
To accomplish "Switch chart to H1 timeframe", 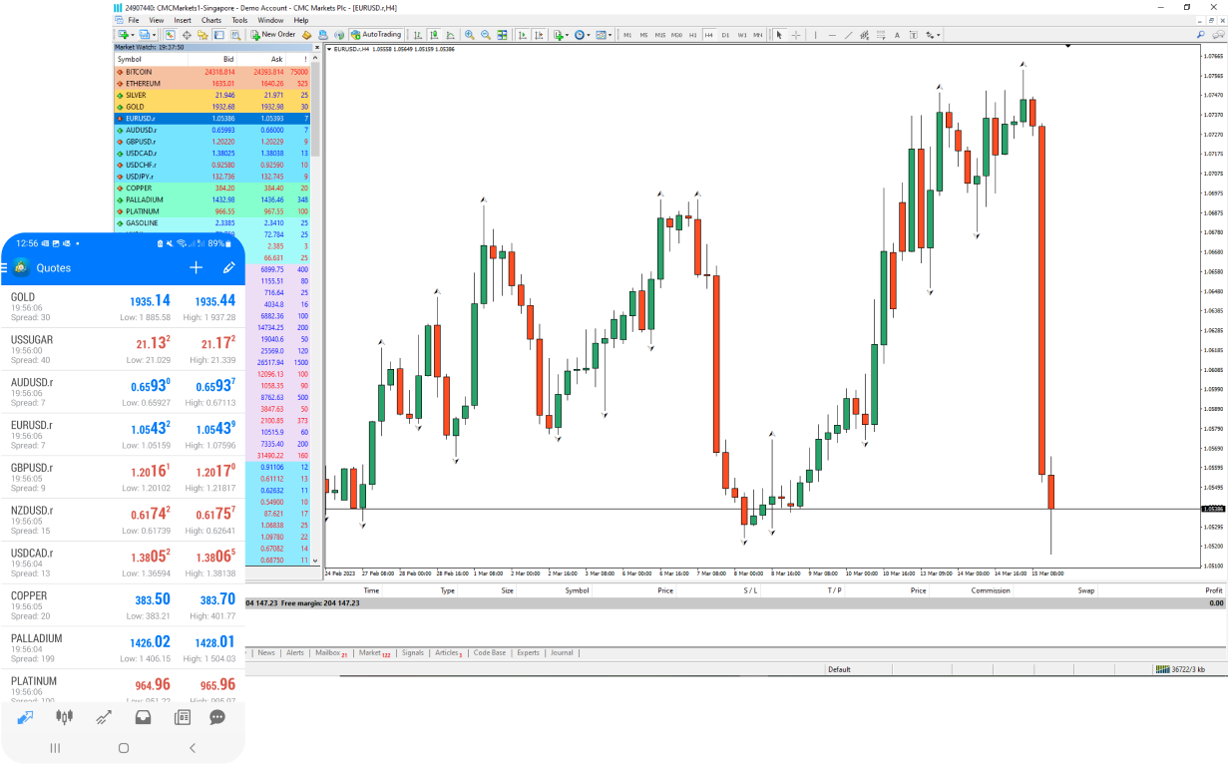I will click(x=692, y=35).
